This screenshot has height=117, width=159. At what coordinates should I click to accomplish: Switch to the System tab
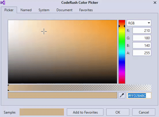click(44, 10)
